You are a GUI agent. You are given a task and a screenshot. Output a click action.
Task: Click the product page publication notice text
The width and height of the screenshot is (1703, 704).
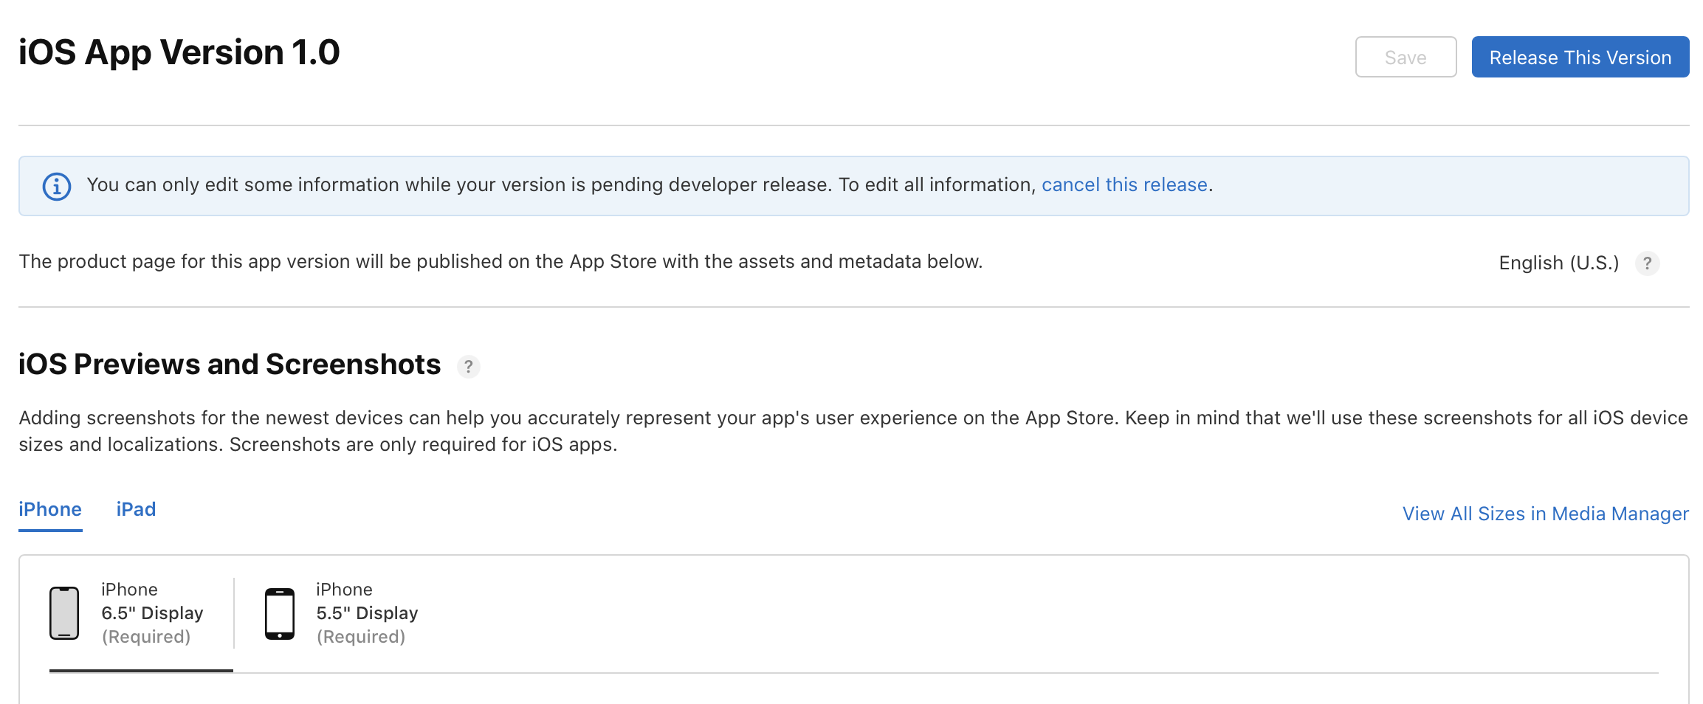pyautogui.click(x=500, y=262)
